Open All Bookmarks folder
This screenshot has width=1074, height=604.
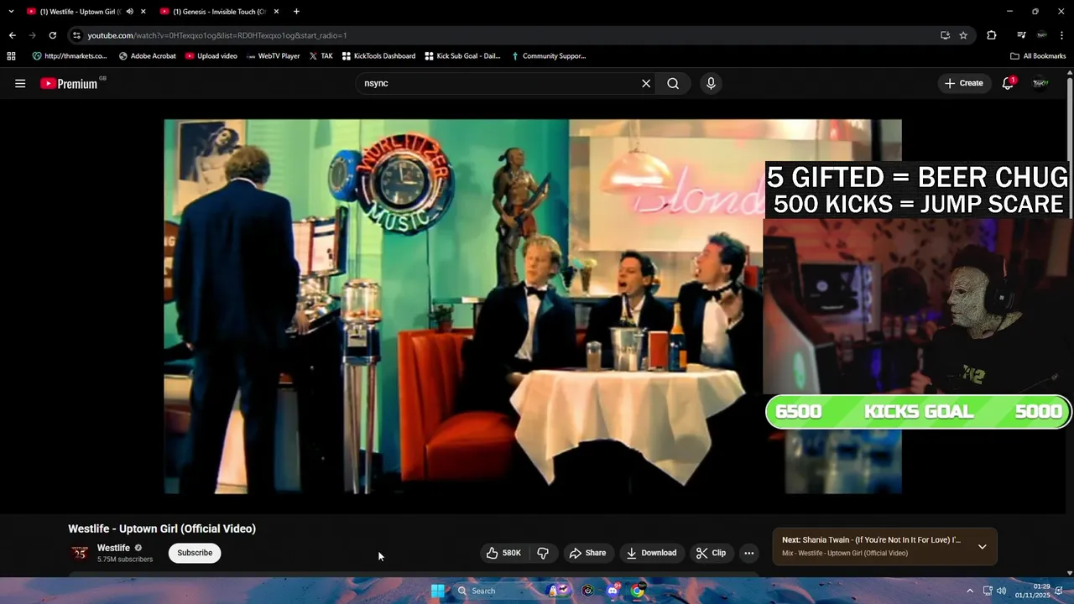click(1038, 56)
